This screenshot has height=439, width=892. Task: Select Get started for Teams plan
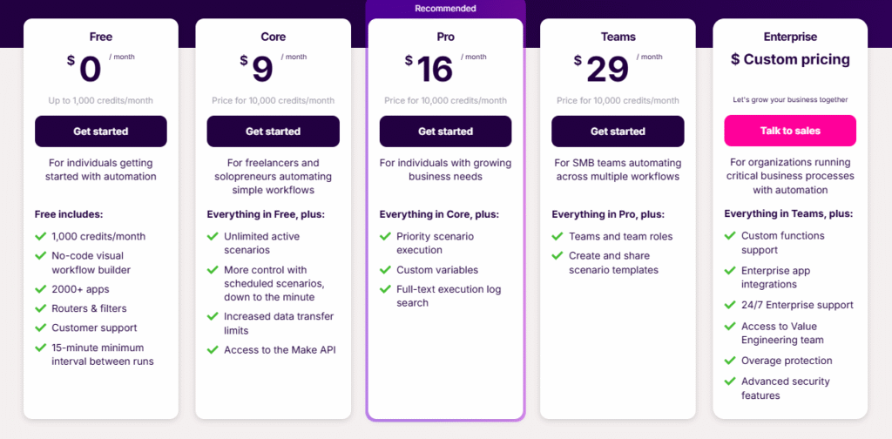coord(618,132)
